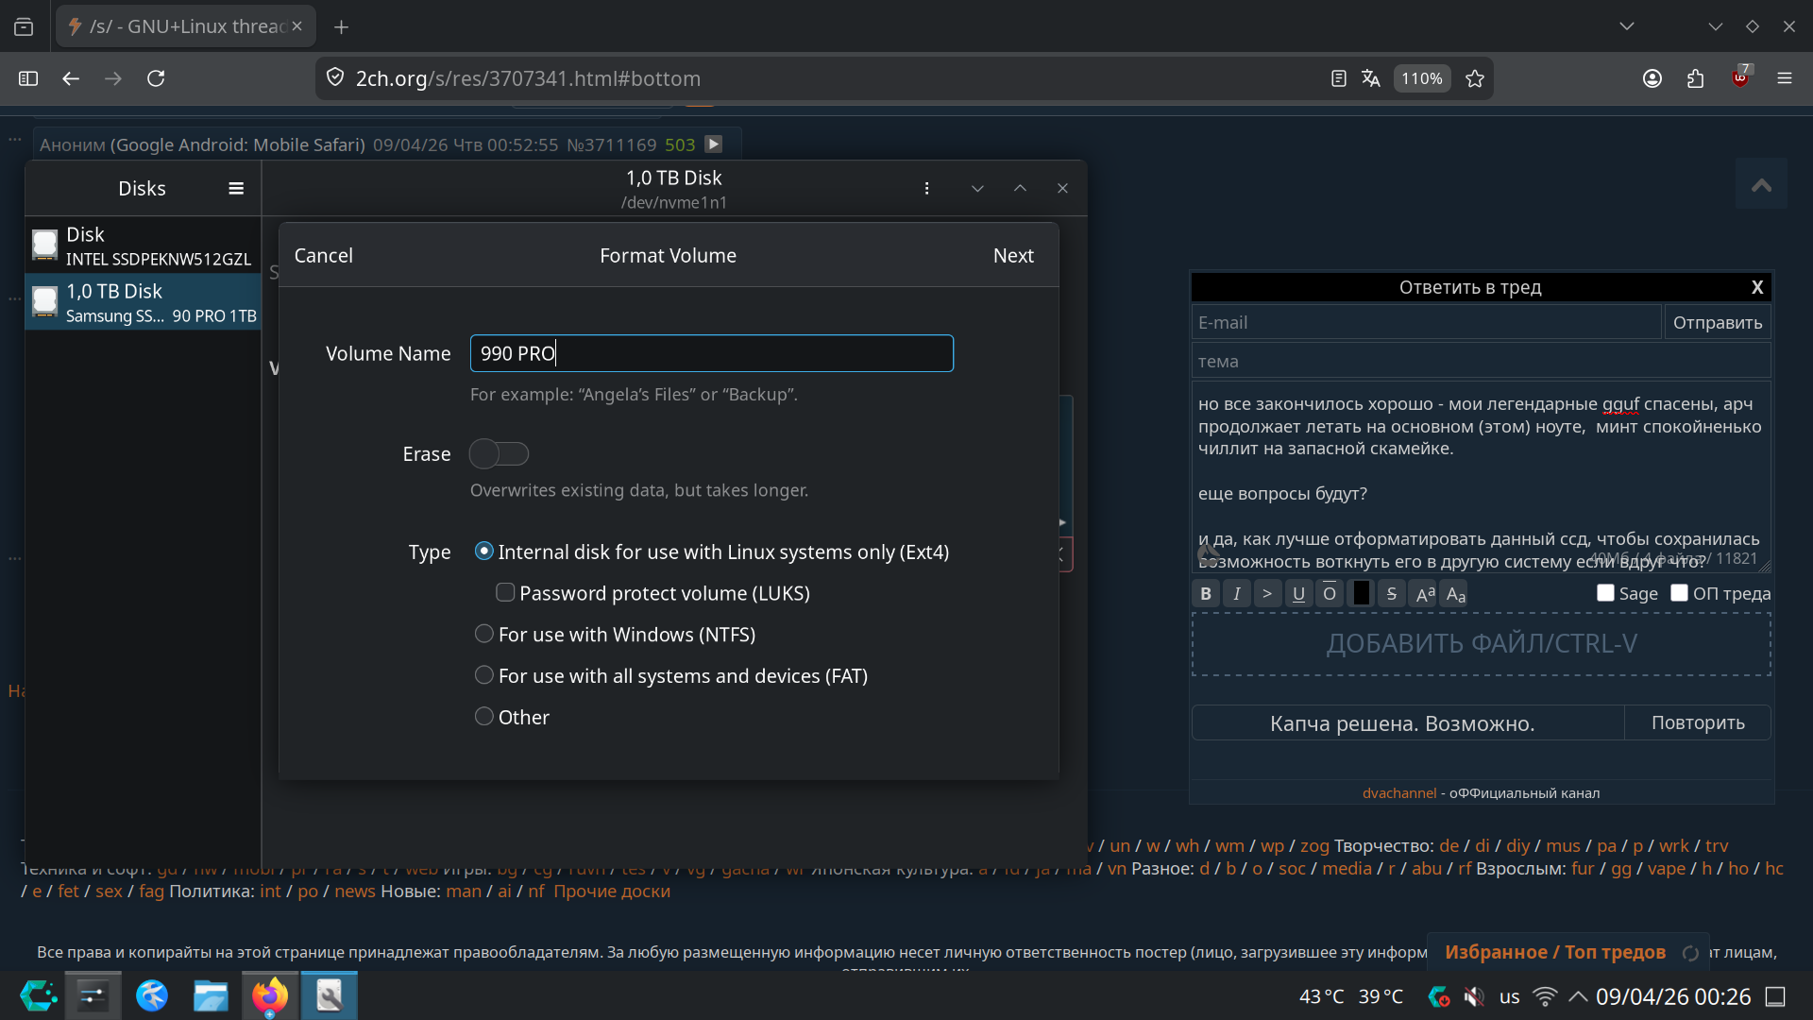Launch the file manager from taskbar

pyautogui.click(x=212, y=995)
